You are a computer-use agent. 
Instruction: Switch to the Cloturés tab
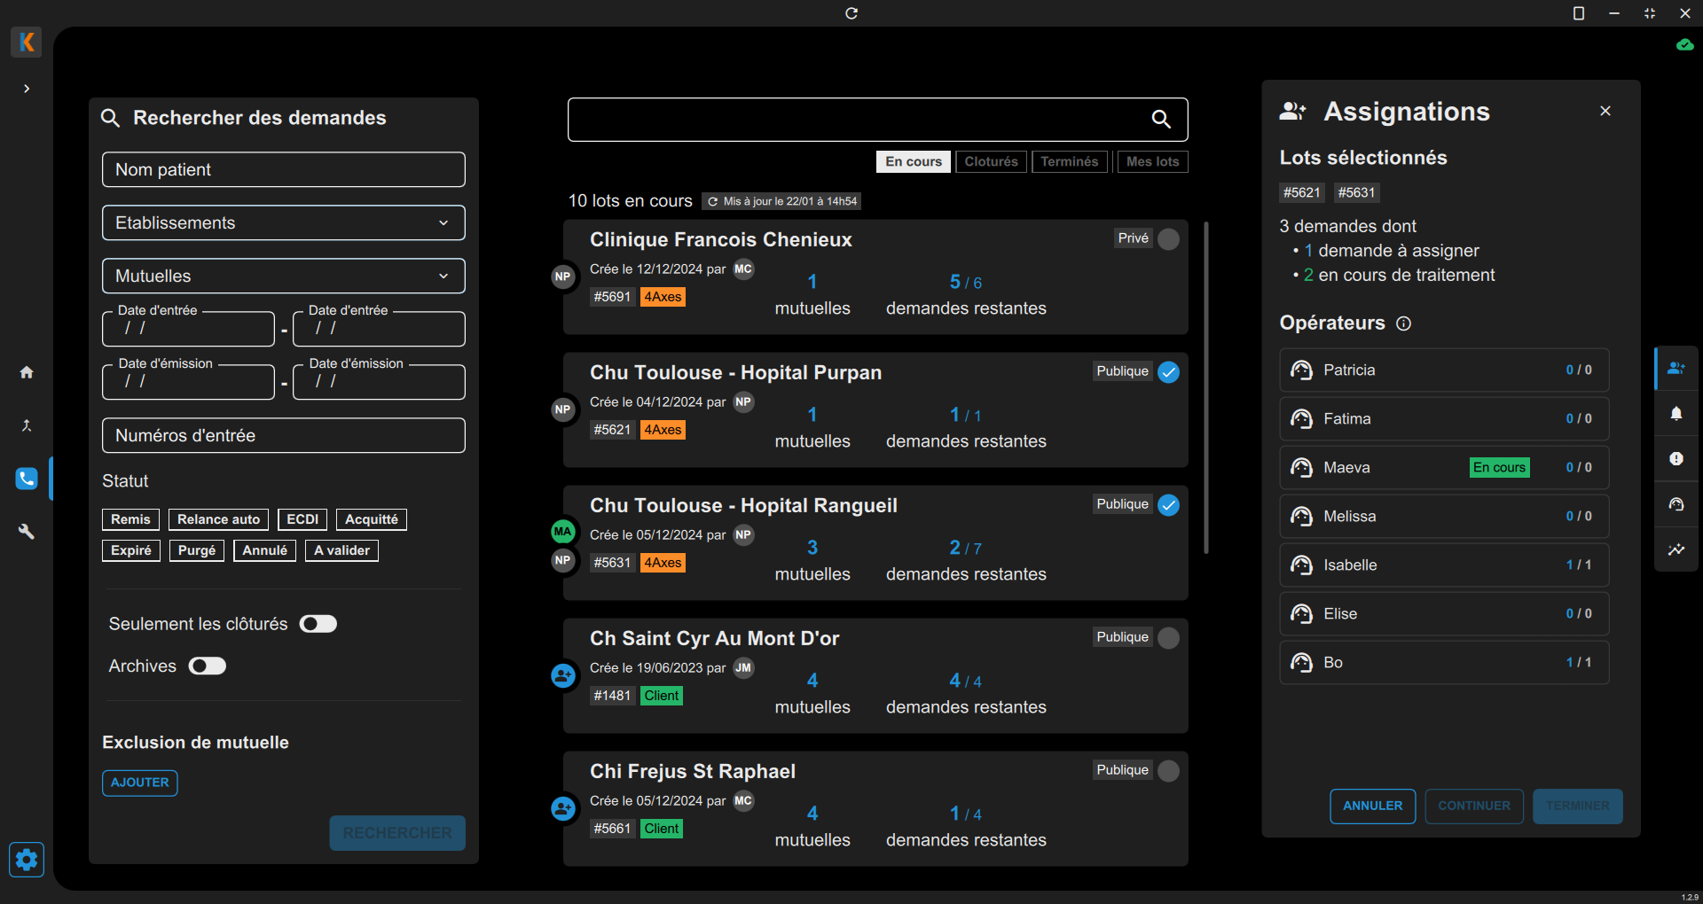(x=992, y=161)
